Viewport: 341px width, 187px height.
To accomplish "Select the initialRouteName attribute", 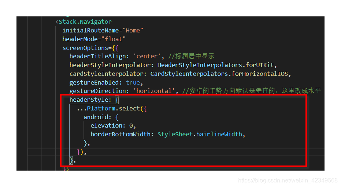I will (x=90, y=30).
